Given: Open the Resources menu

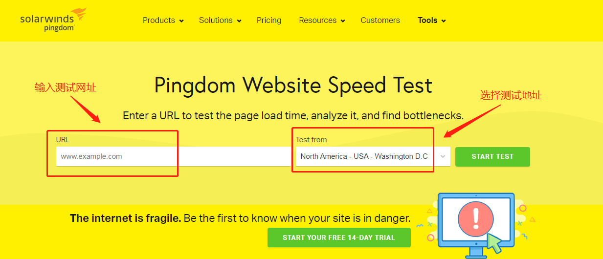Looking at the screenshot, I should pyautogui.click(x=317, y=21).
